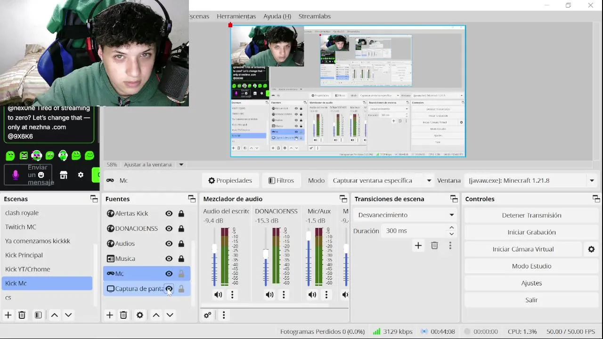Hide the DONACIOENSS source
The image size is (603, 339).
pos(169,228)
